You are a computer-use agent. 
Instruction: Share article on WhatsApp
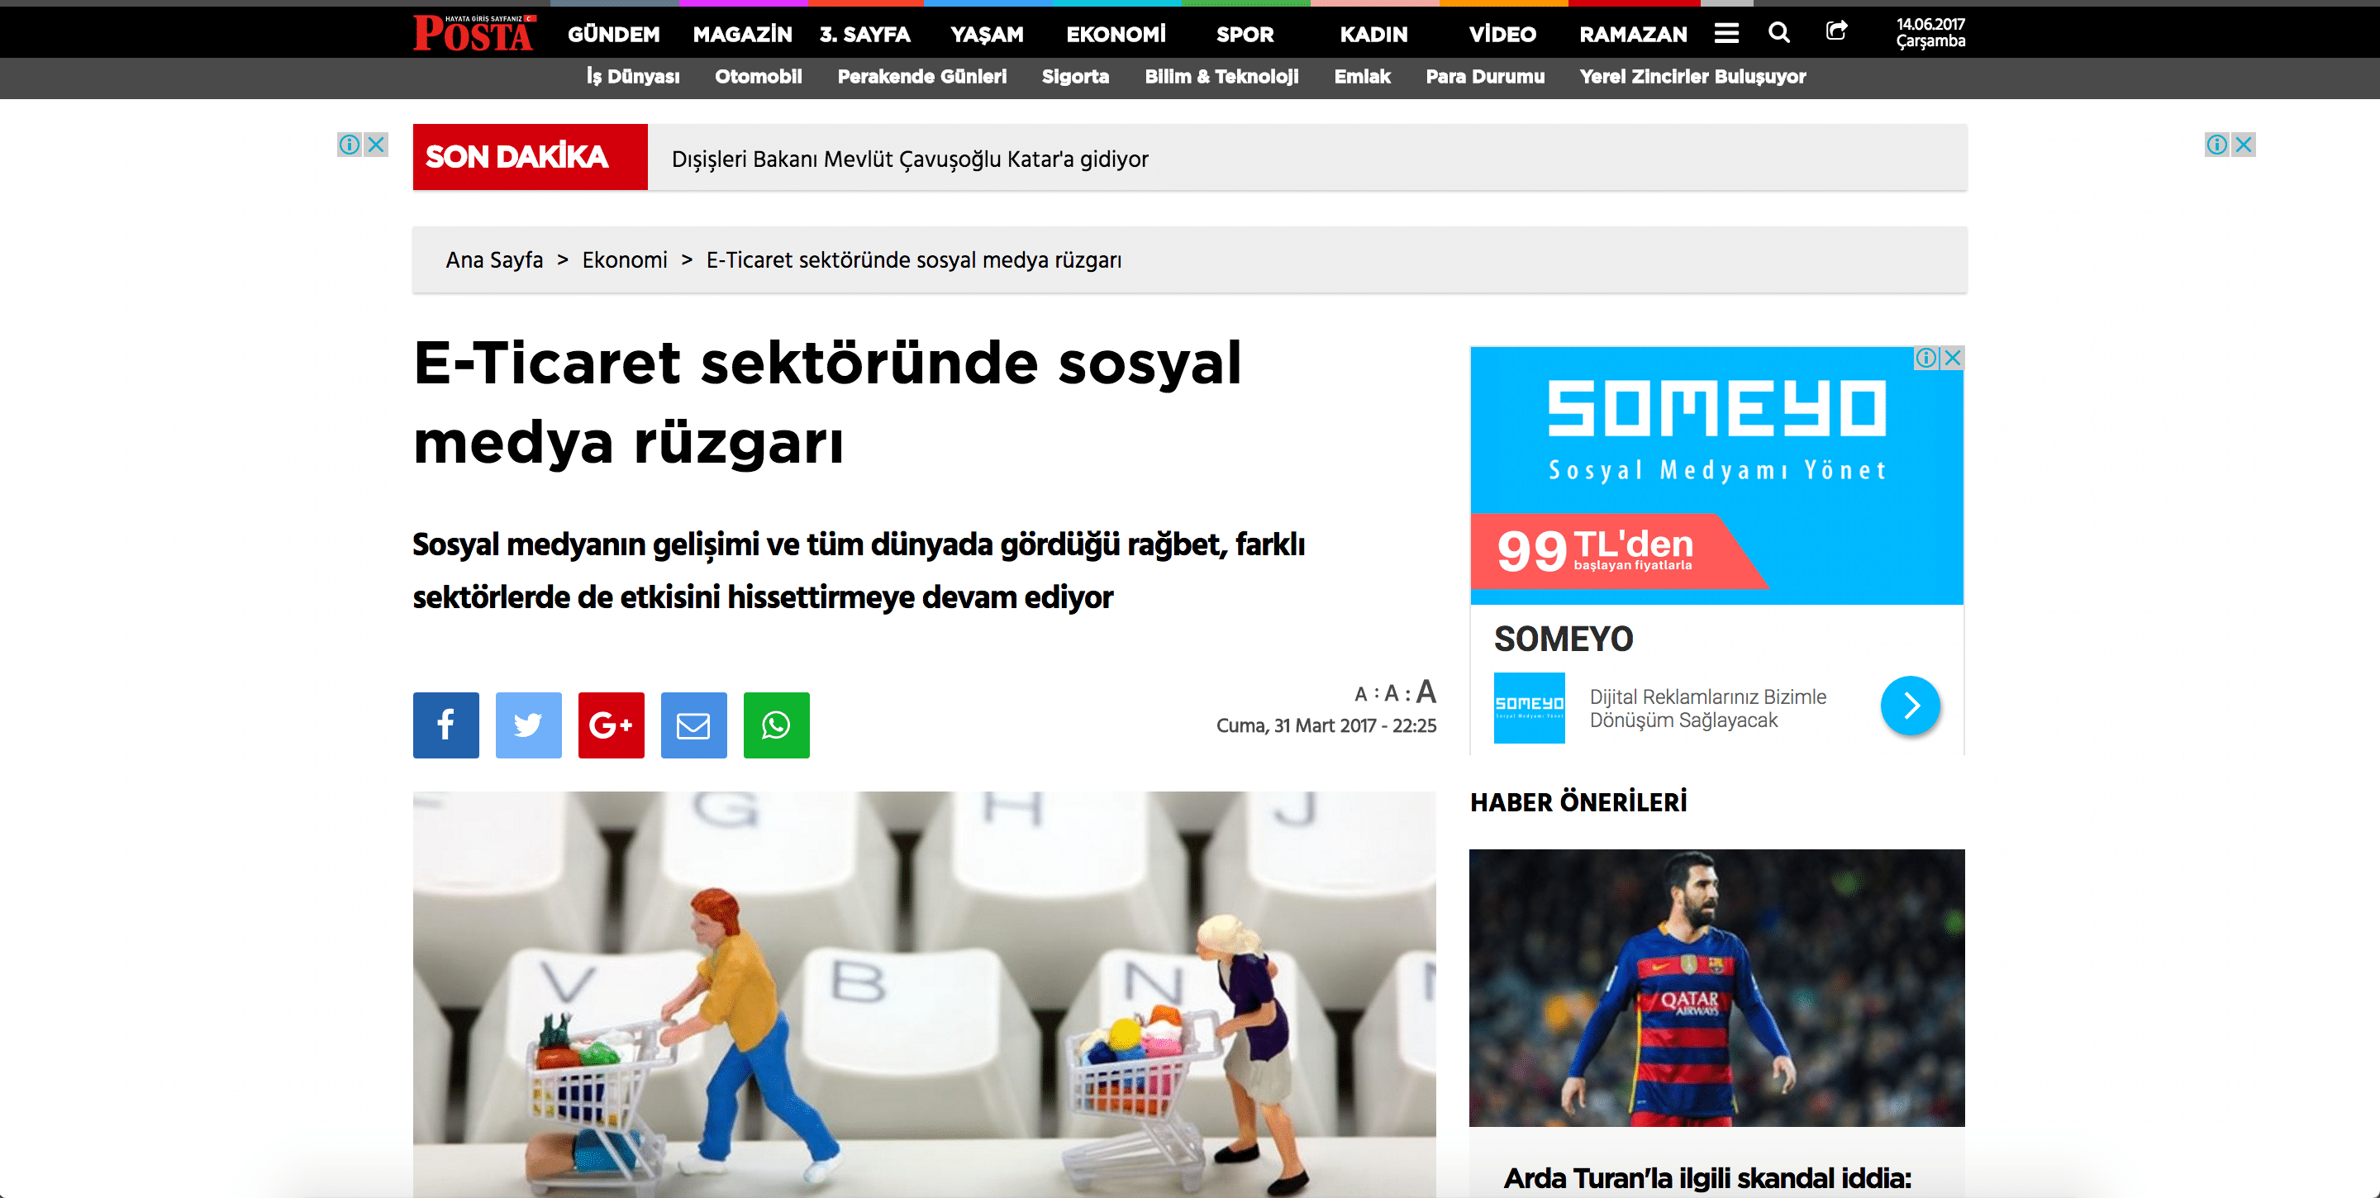776,725
